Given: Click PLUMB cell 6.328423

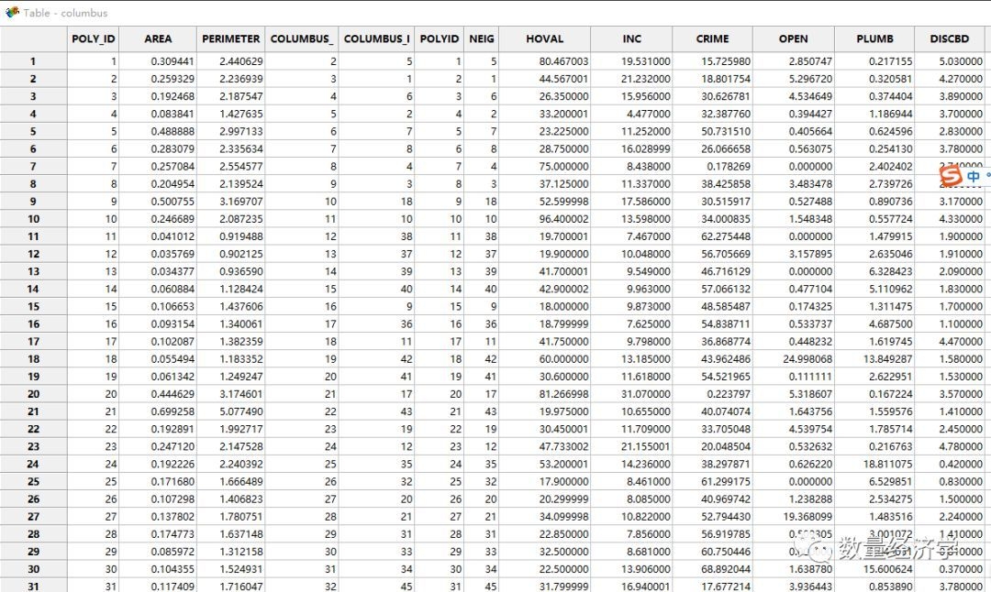Looking at the screenshot, I should point(874,271).
